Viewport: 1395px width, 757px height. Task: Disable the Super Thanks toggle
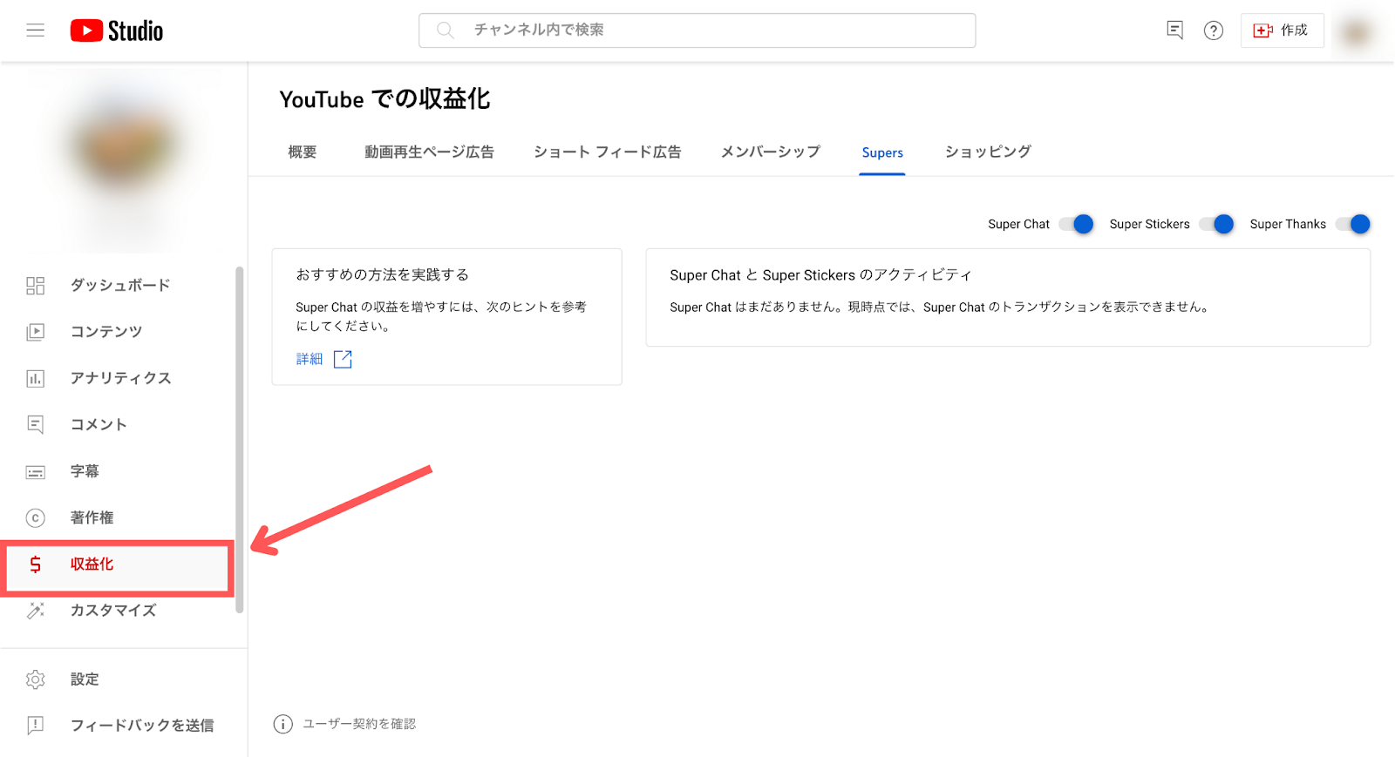pyautogui.click(x=1353, y=225)
